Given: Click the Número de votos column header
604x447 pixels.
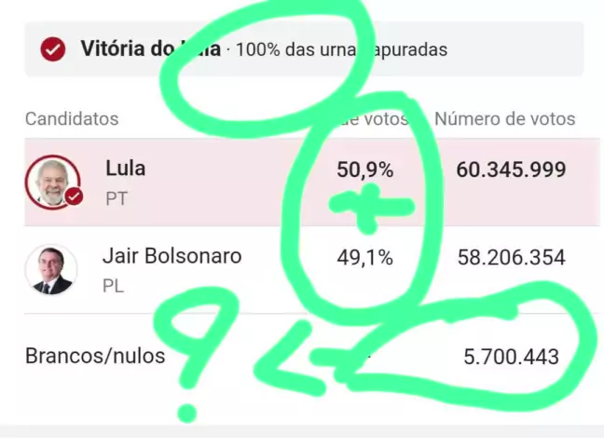Looking at the screenshot, I should pyautogui.click(x=504, y=119).
